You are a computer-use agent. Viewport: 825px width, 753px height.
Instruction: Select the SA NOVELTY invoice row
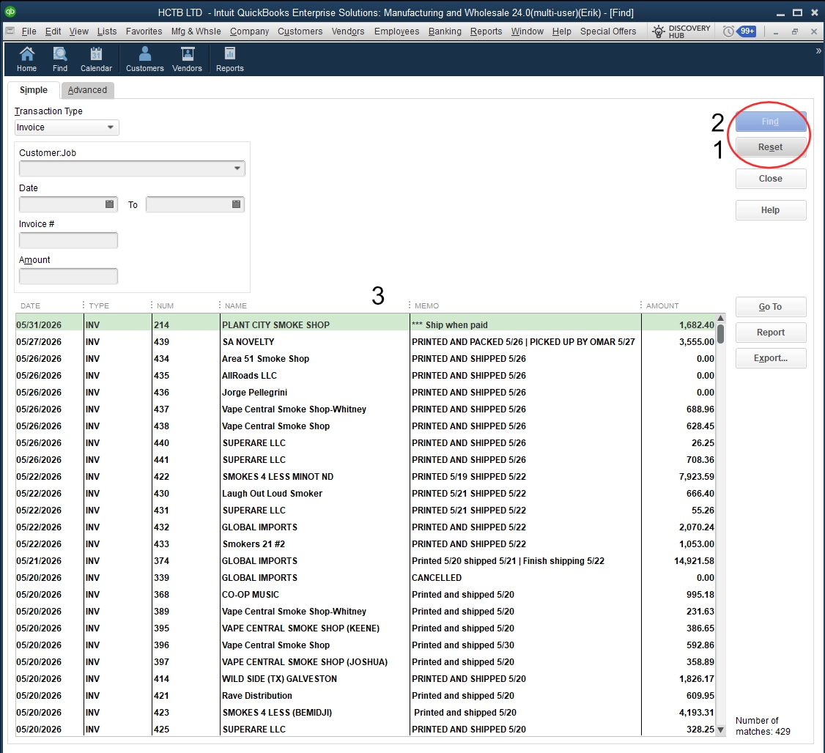coord(365,342)
